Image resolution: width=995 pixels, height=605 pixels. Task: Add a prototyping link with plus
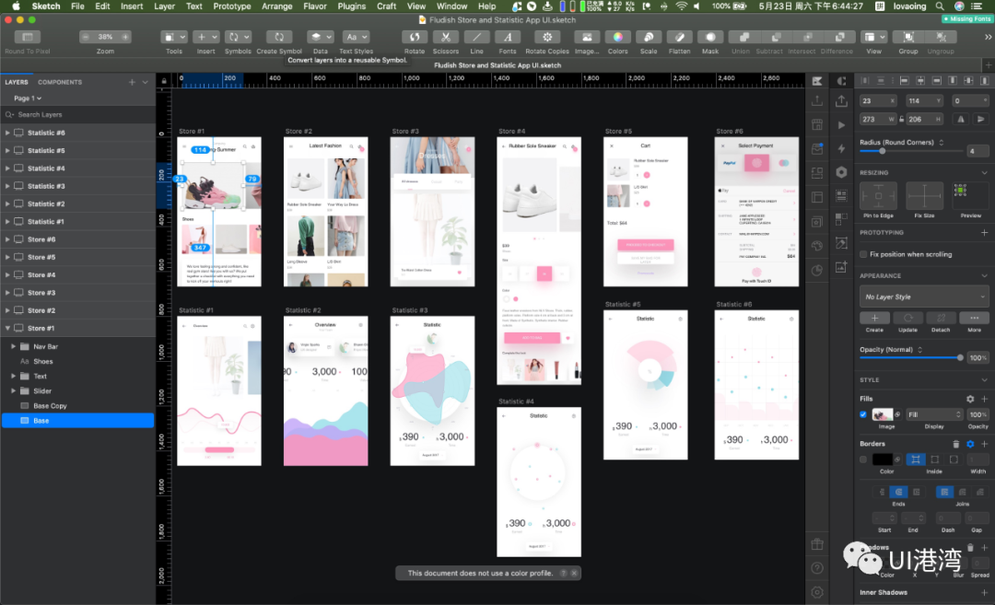click(x=984, y=233)
